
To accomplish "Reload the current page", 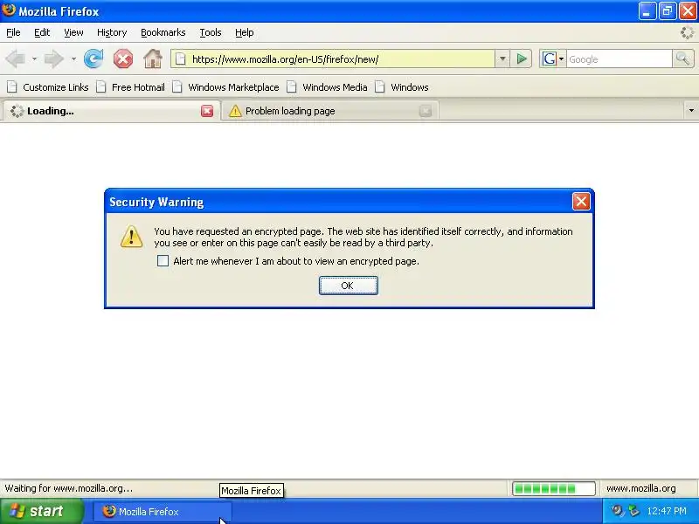I will [93, 59].
